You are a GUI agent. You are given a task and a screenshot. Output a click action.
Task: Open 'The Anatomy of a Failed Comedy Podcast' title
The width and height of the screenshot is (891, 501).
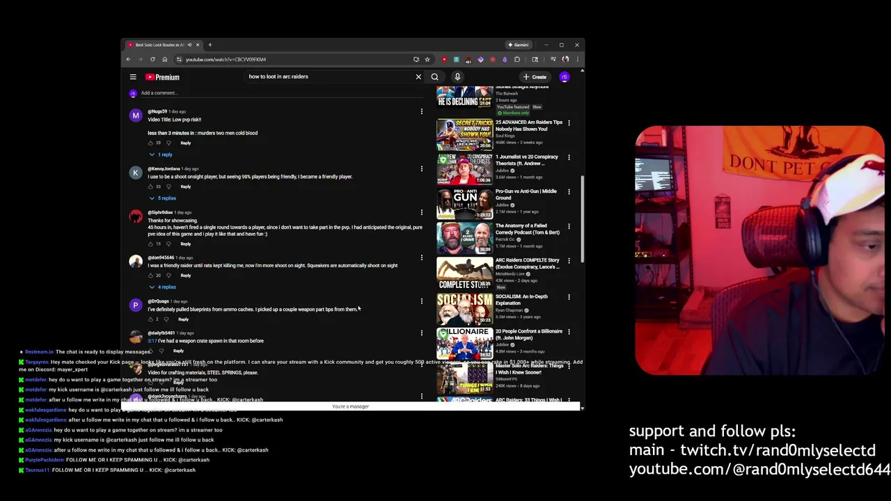(x=527, y=229)
